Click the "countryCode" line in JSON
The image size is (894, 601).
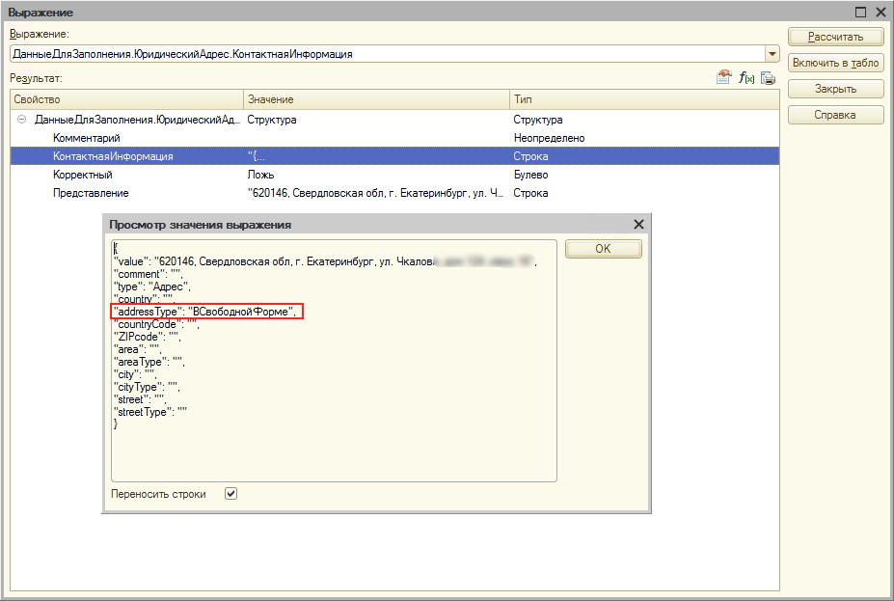click(x=155, y=324)
